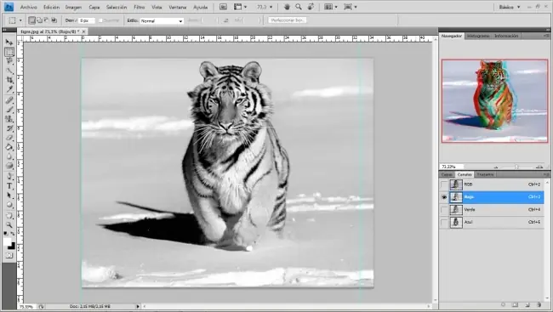Switch to the Capas tab
The height and width of the screenshot is (312, 553).
(x=447, y=174)
